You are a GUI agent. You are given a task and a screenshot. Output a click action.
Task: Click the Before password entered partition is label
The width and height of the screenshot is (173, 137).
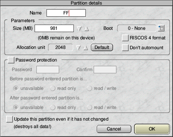48,79
